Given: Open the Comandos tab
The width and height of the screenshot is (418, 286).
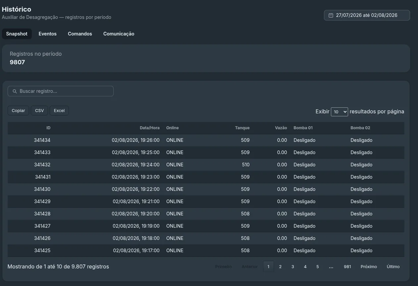Looking at the screenshot, I should (80, 34).
